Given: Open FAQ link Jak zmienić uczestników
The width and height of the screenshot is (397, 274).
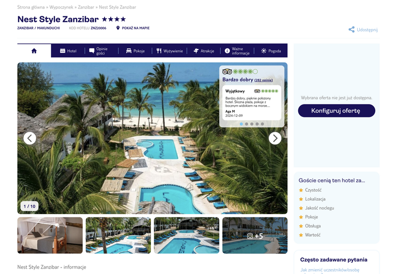Looking at the screenshot, I should 330,271.
